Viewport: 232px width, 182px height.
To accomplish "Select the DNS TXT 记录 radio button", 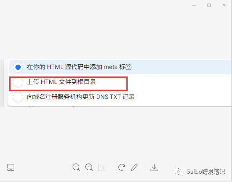I will [18, 97].
